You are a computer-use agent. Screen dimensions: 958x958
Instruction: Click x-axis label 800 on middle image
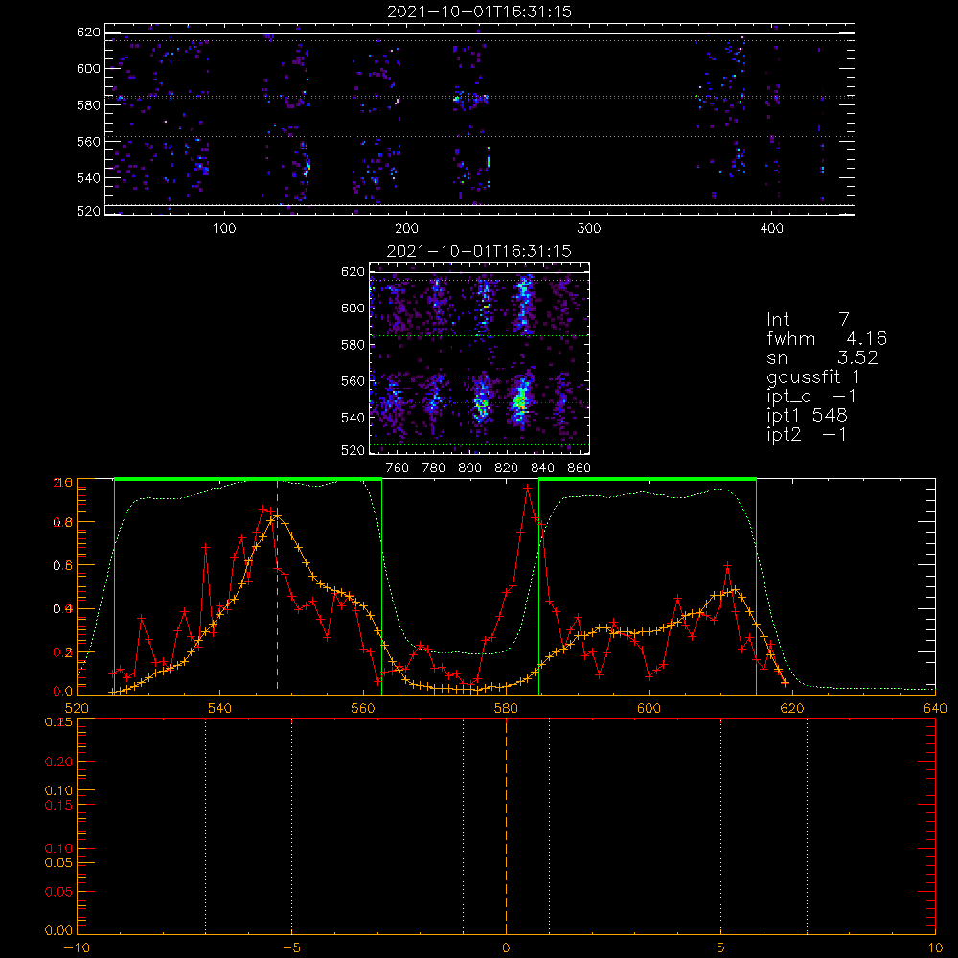(x=469, y=468)
